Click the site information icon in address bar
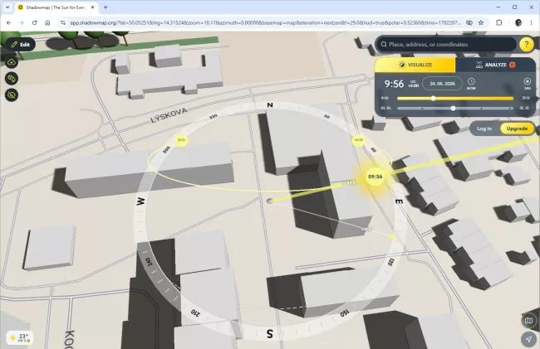 [62, 22]
